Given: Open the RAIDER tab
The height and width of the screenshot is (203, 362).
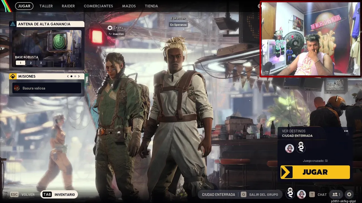Looking at the screenshot, I should [x=68, y=6].
